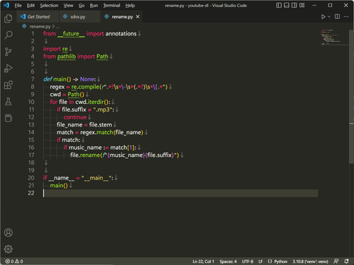Viewport: 354px width, 265px height.
Task: Expand the run options dropdown arrow
Action: tap(329, 17)
